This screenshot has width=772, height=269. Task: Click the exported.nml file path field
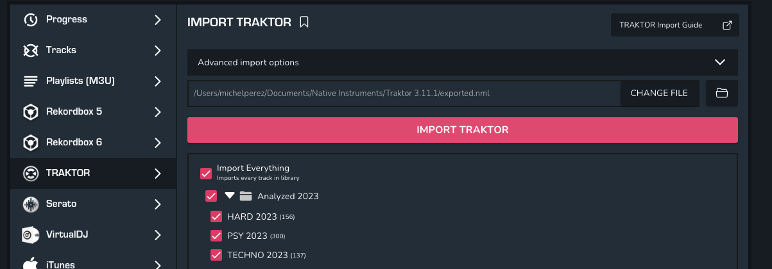(404, 93)
